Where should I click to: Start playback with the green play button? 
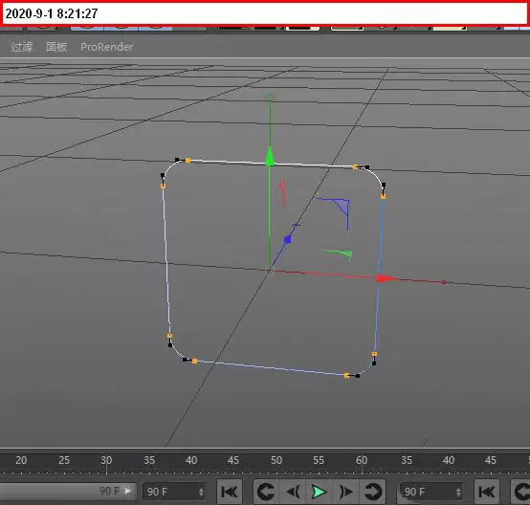pyautogui.click(x=319, y=492)
